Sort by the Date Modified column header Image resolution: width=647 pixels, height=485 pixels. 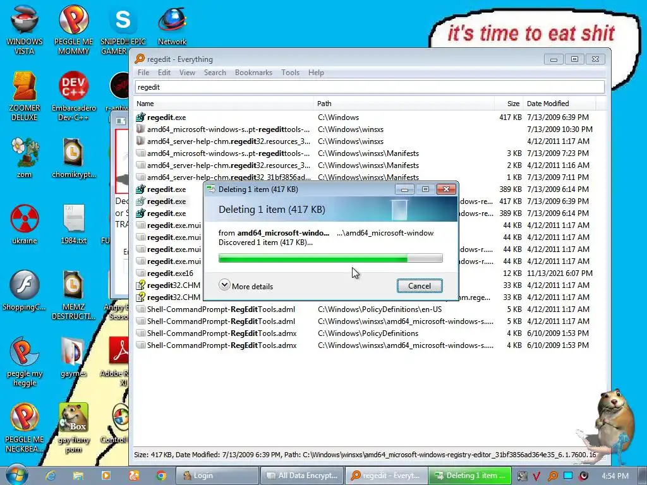coord(560,104)
